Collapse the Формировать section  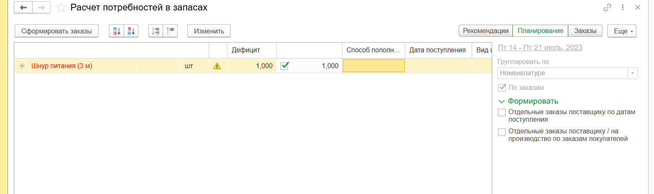tap(501, 101)
